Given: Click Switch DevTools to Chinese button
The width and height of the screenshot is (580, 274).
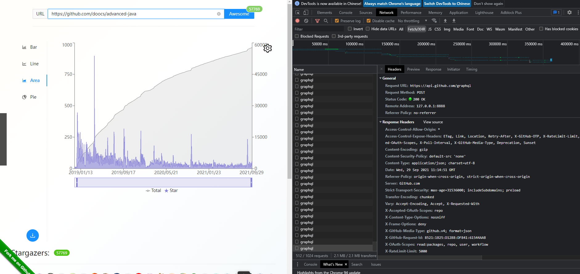Looking at the screenshot, I should tap(447, 4).
